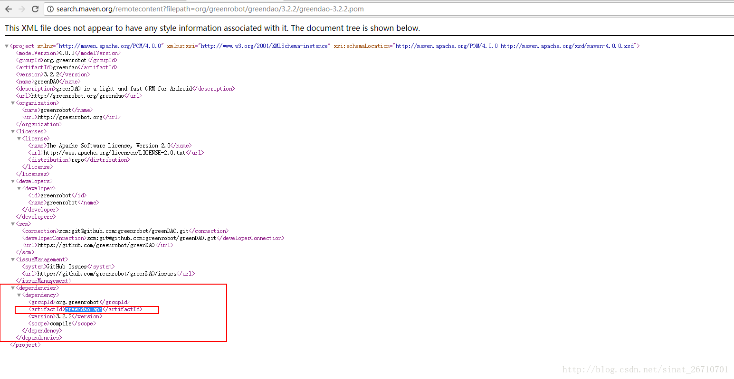Click the highlighted greendao-api artifactId text

(x=84, y=309)
